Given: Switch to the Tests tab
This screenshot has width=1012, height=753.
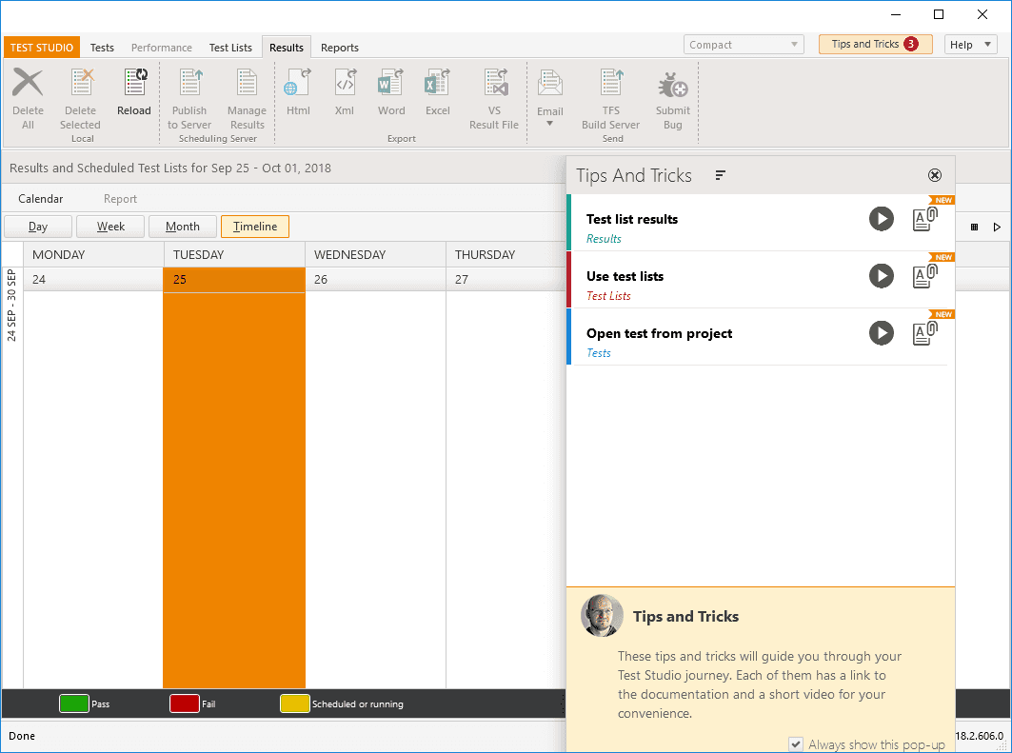Looking at the screenshot, I should 102,48.
